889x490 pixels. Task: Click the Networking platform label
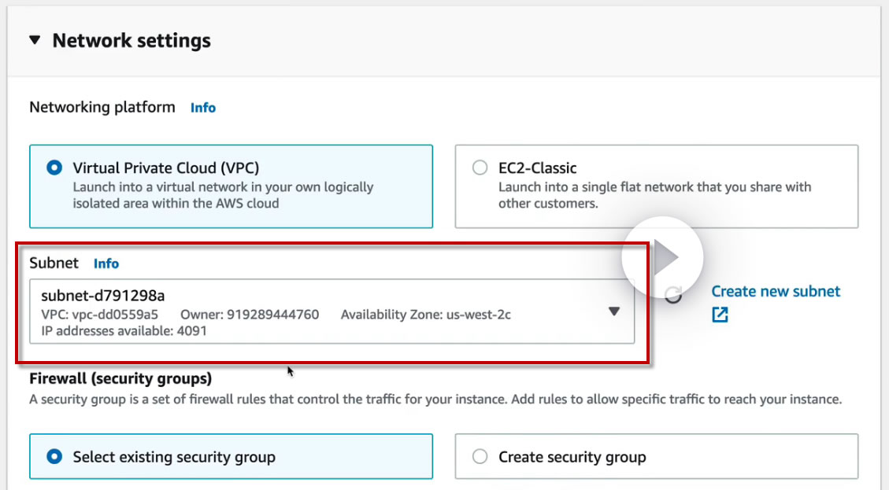coord(102,107)
